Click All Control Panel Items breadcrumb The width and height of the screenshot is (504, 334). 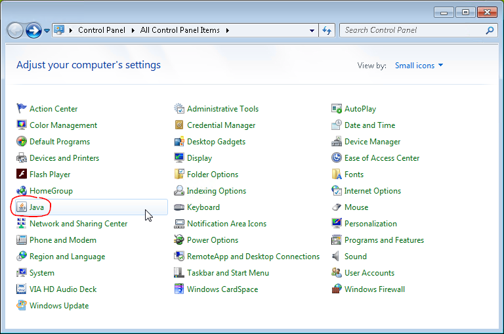[x=180, y=30]
